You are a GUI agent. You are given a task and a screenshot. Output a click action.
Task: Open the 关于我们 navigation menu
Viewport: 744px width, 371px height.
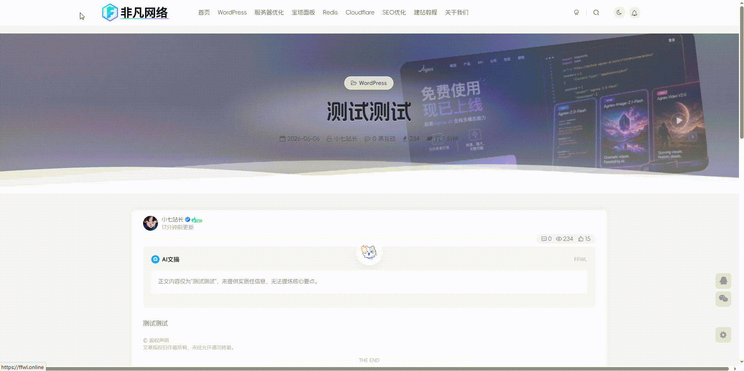[x=457, y=12]
